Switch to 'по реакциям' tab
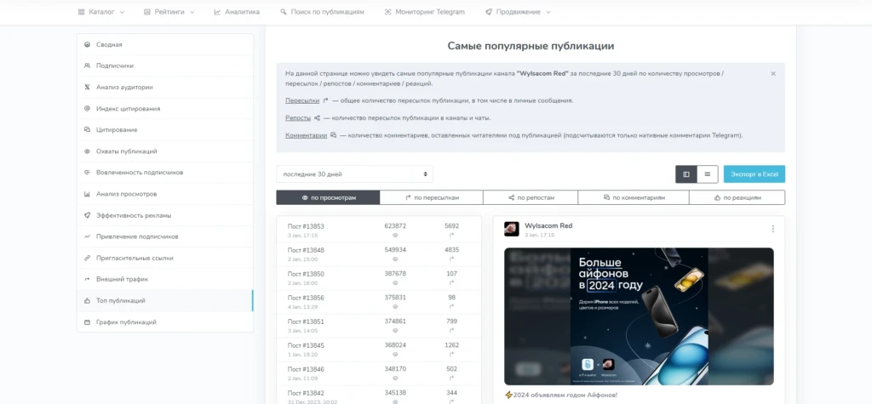The height and width of the screenshot is (404, 872). tap(737, 197)
